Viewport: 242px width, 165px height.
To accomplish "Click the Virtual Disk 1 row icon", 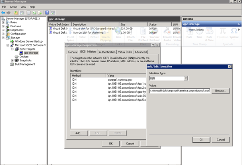I will 51,33.
